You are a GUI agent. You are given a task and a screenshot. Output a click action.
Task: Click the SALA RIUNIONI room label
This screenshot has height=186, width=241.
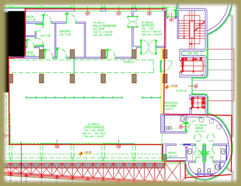click(x=102, y=25)
